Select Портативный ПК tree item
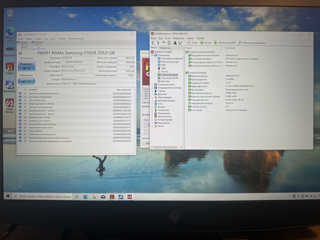 click(x=168, y=78)
